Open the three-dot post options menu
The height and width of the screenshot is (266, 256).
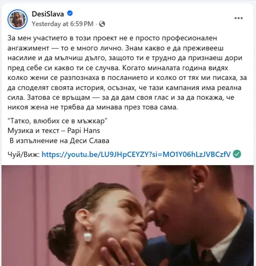click(x=238, y=18)
